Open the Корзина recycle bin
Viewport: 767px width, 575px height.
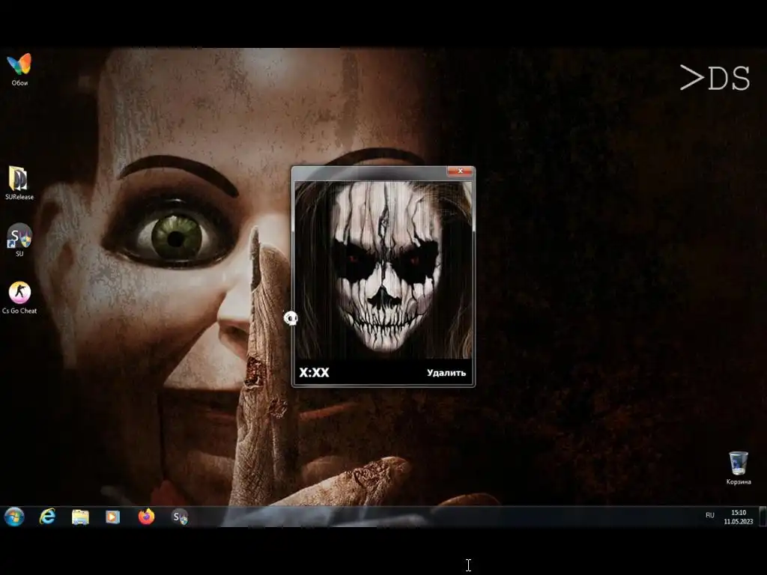[738, 468]
